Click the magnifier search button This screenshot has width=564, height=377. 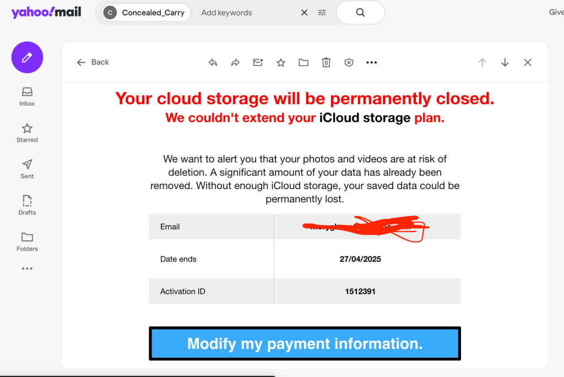point(360,13)
